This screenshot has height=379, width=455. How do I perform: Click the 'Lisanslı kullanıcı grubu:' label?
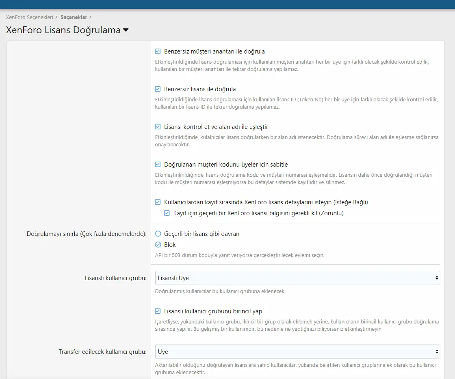pyautogui.click(x=115, y=278)
